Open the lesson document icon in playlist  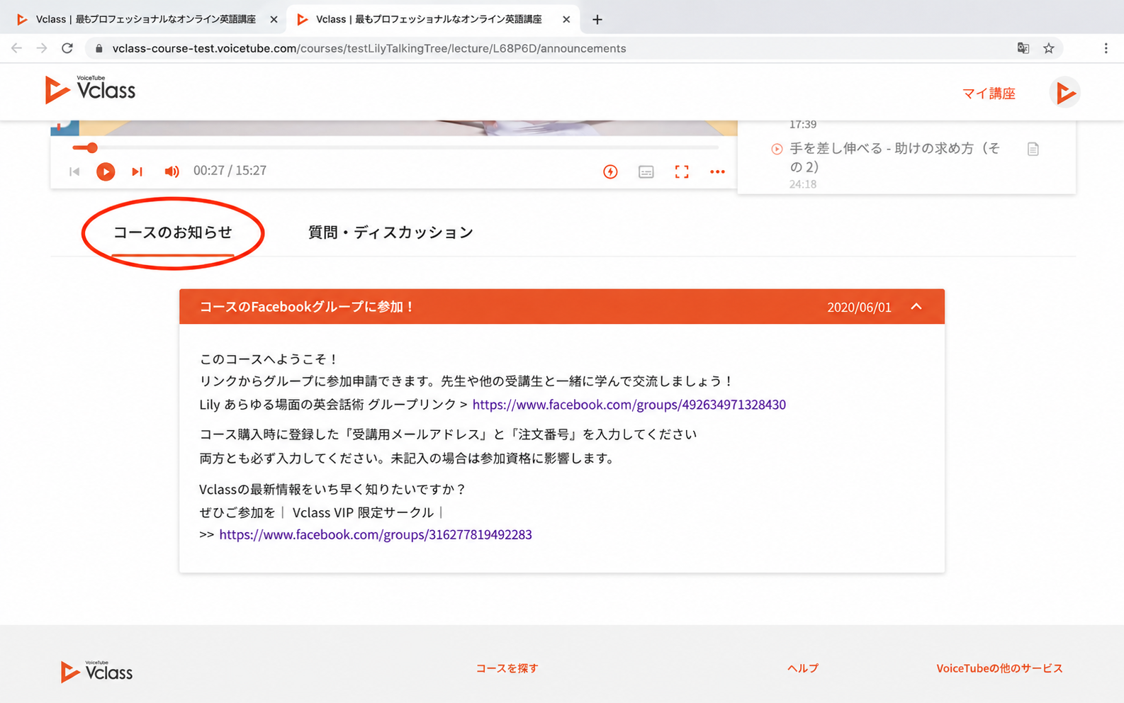(1033, 149)
